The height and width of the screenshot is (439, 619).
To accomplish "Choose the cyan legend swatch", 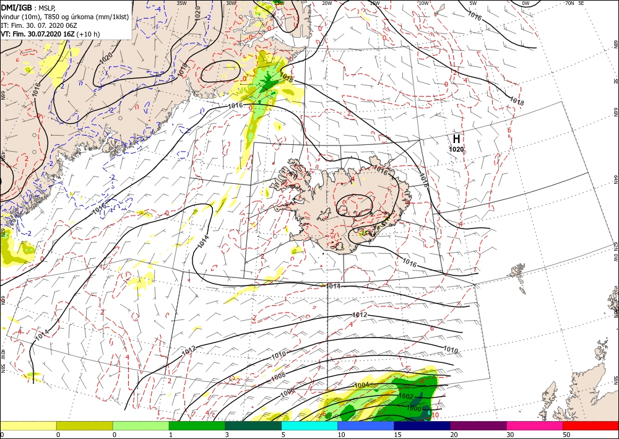I will [309, 425].
